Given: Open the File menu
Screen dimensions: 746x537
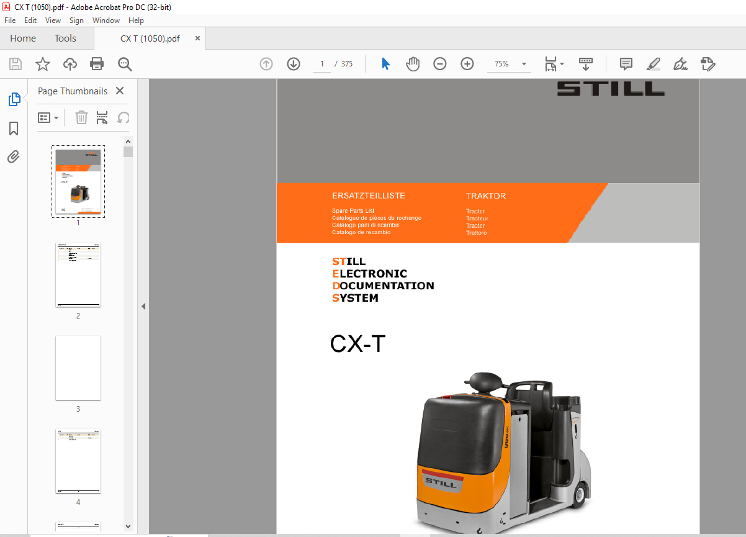Looking at the screenshot, I should click(x=10, y=20).
